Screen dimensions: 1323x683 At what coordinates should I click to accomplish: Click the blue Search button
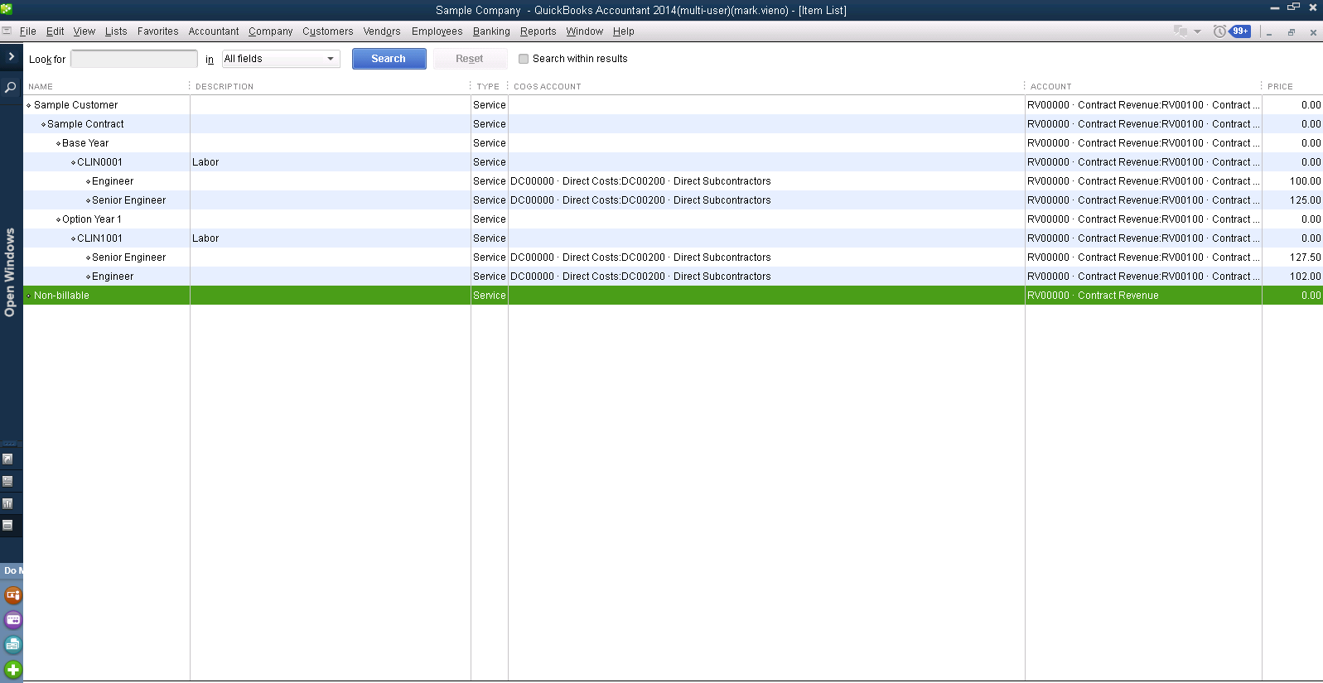[x=389, y=59]
